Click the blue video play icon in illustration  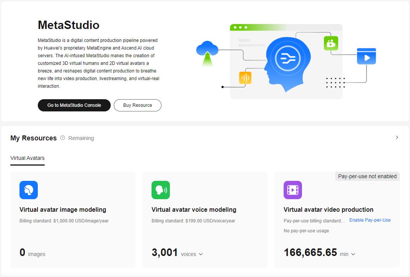pos(366,56)
